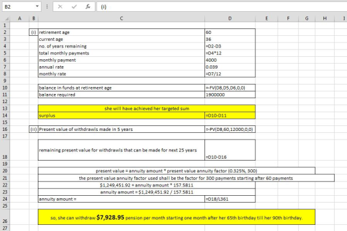Click 'no. of years remaining' cell
The image size is (347, 231).
click(121, 46)
